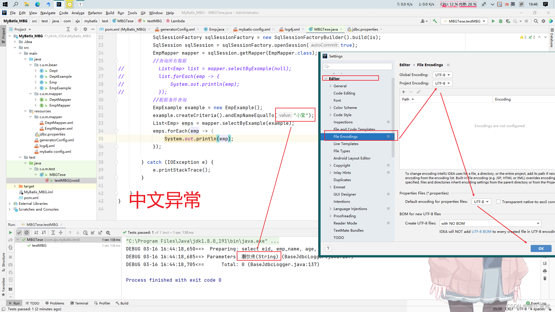This screenshot has width=555, height=312.
Task: Click UTF-8 BOM hyperlink
Action: [481, 231]
